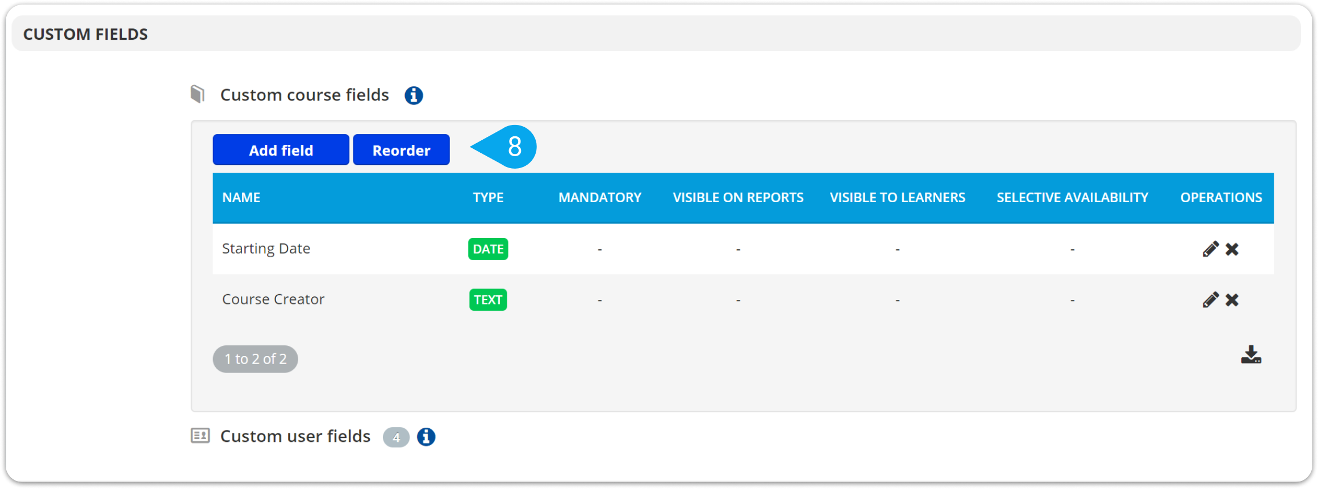Delete the Course Creator field
1318x489 pixels.
1232,299
